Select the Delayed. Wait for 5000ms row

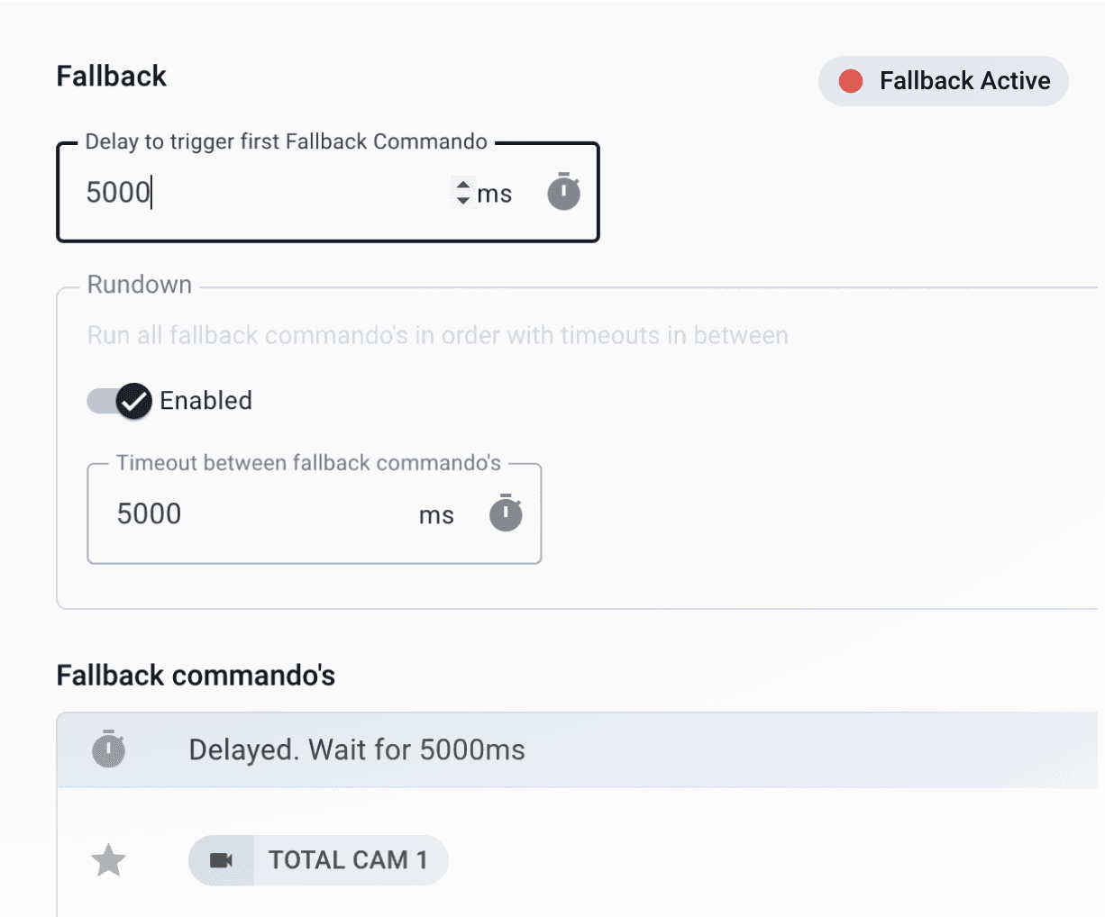(x=357, y=749)
